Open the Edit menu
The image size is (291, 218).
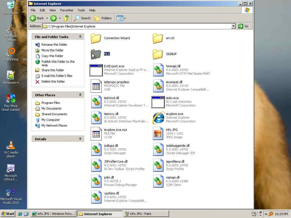click(x=42, y=10)
